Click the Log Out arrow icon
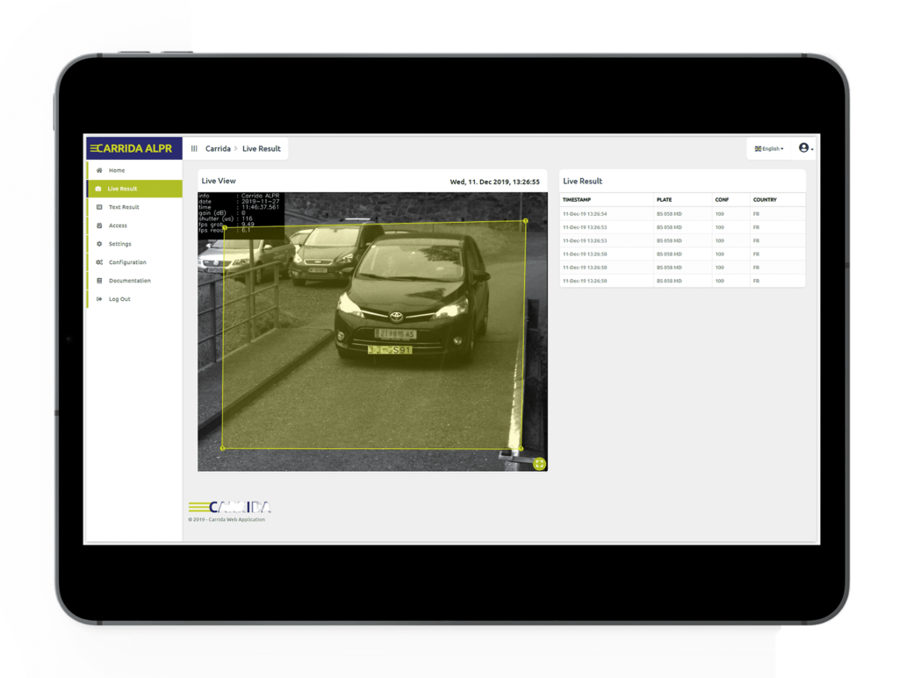Viewport: 899px width, 678px height. pyautogui.click(x=99, y=299)
